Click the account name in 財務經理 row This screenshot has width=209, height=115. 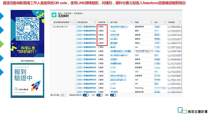click(118, 76)
